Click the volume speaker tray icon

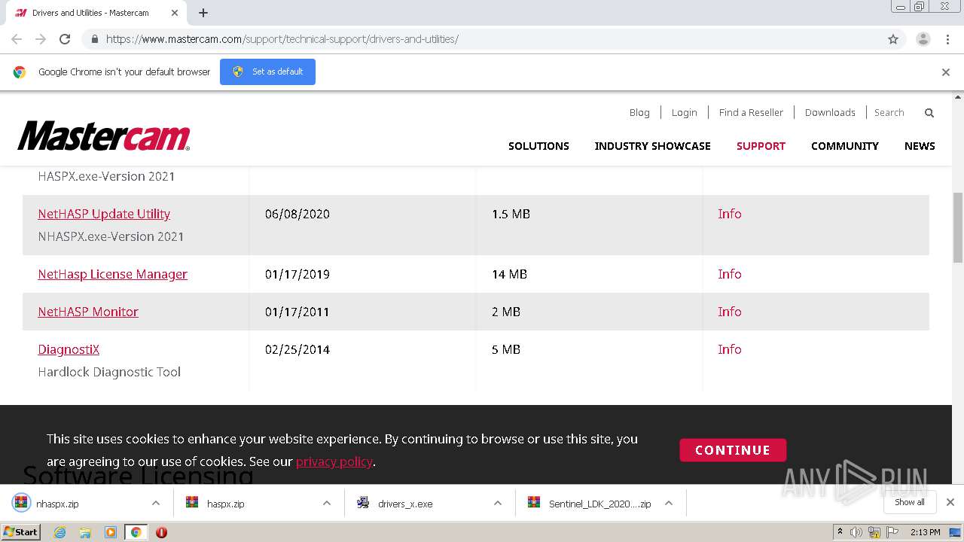(x=856, y=532)
